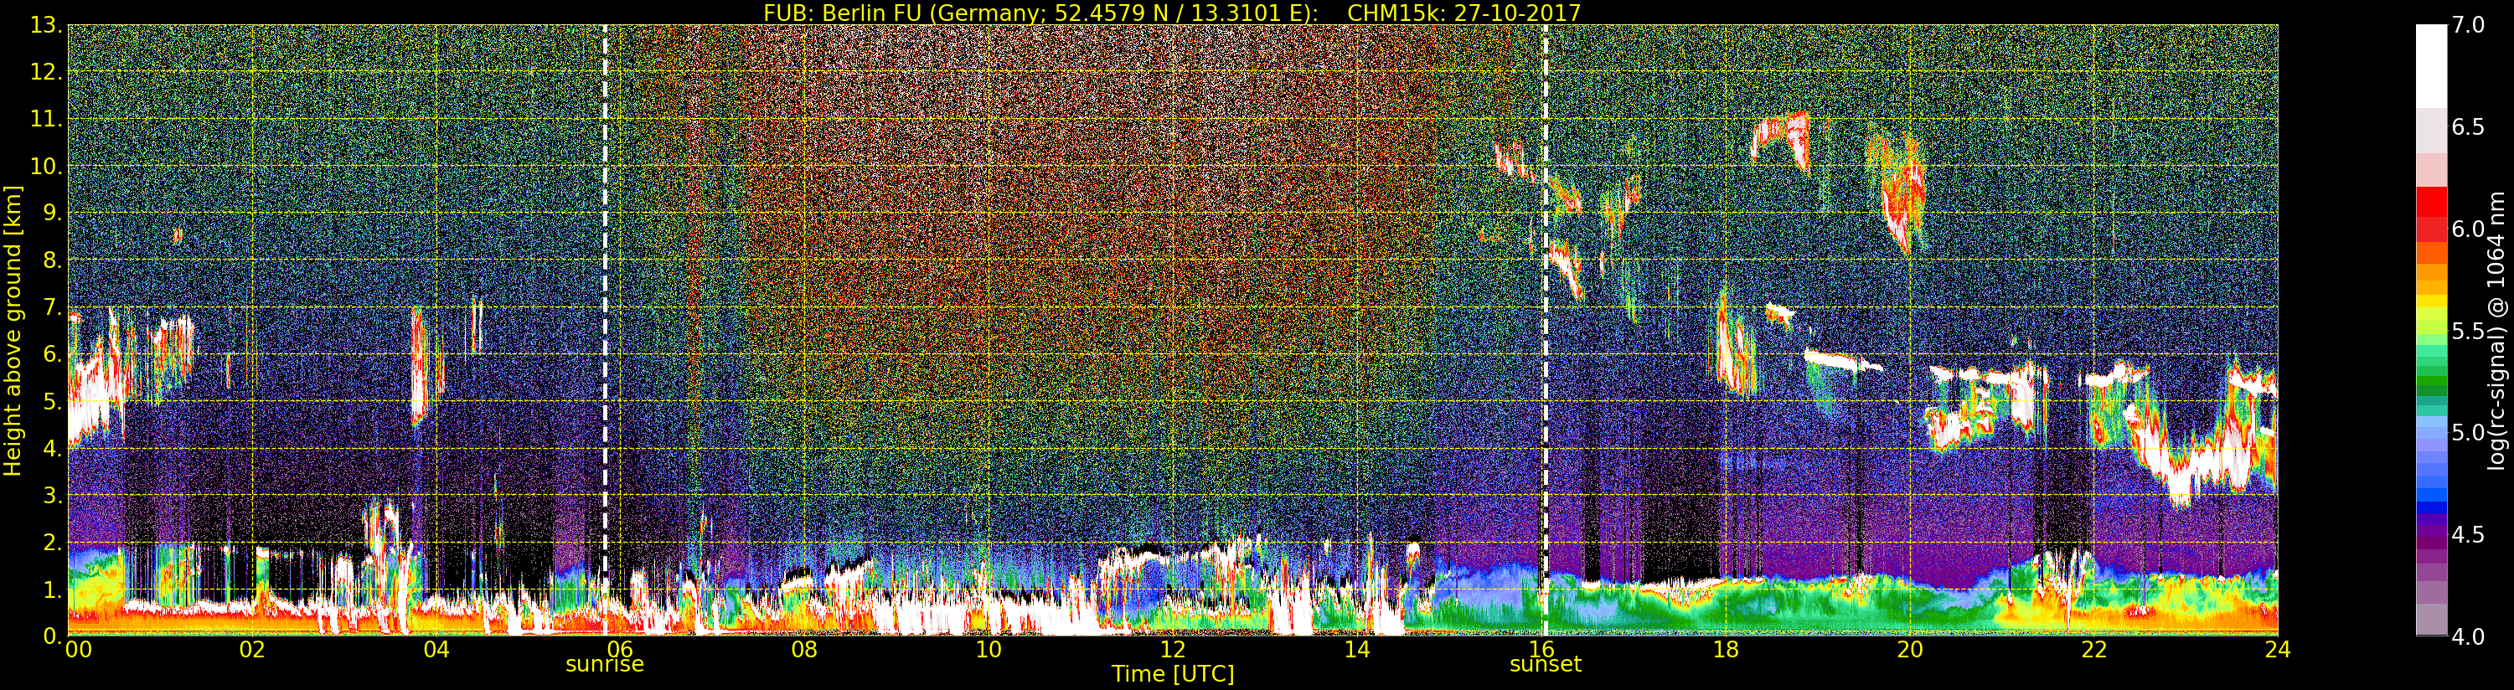Click time-axis tick label '08'
The width and height of the screenshot is (2514, 690).
coord(804,649)
